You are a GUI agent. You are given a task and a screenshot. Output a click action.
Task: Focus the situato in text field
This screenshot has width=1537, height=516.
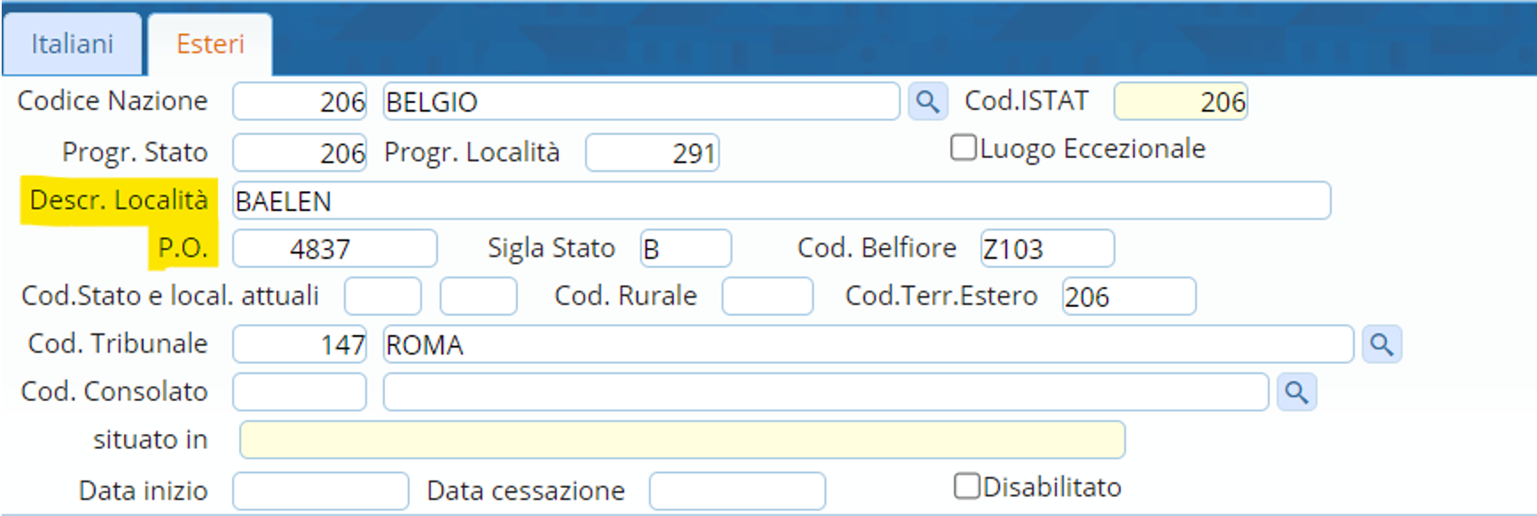(x=682, y=440)
